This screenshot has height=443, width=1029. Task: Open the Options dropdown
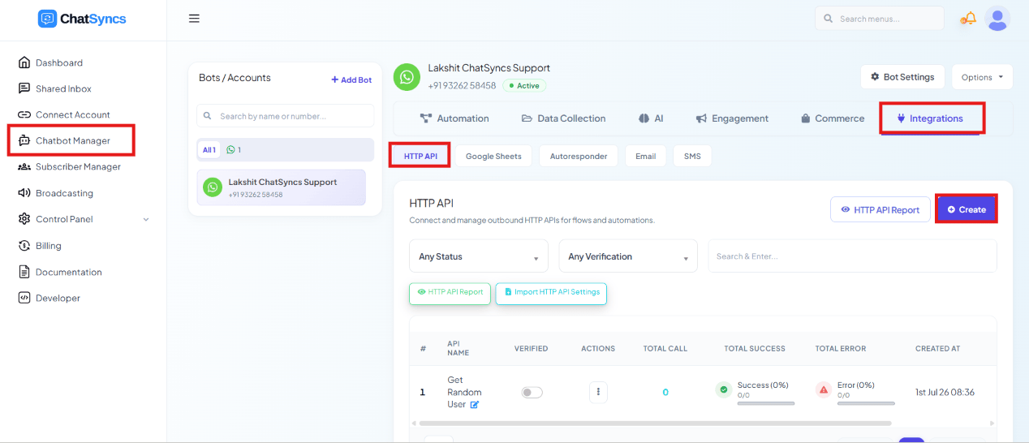pos(982,77)
